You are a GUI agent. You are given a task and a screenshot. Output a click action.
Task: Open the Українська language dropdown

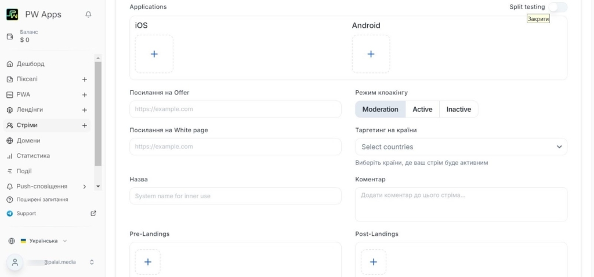pos(44,241)
